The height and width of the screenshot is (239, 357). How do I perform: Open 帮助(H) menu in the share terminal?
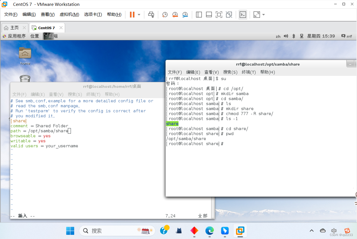[267, 72]
